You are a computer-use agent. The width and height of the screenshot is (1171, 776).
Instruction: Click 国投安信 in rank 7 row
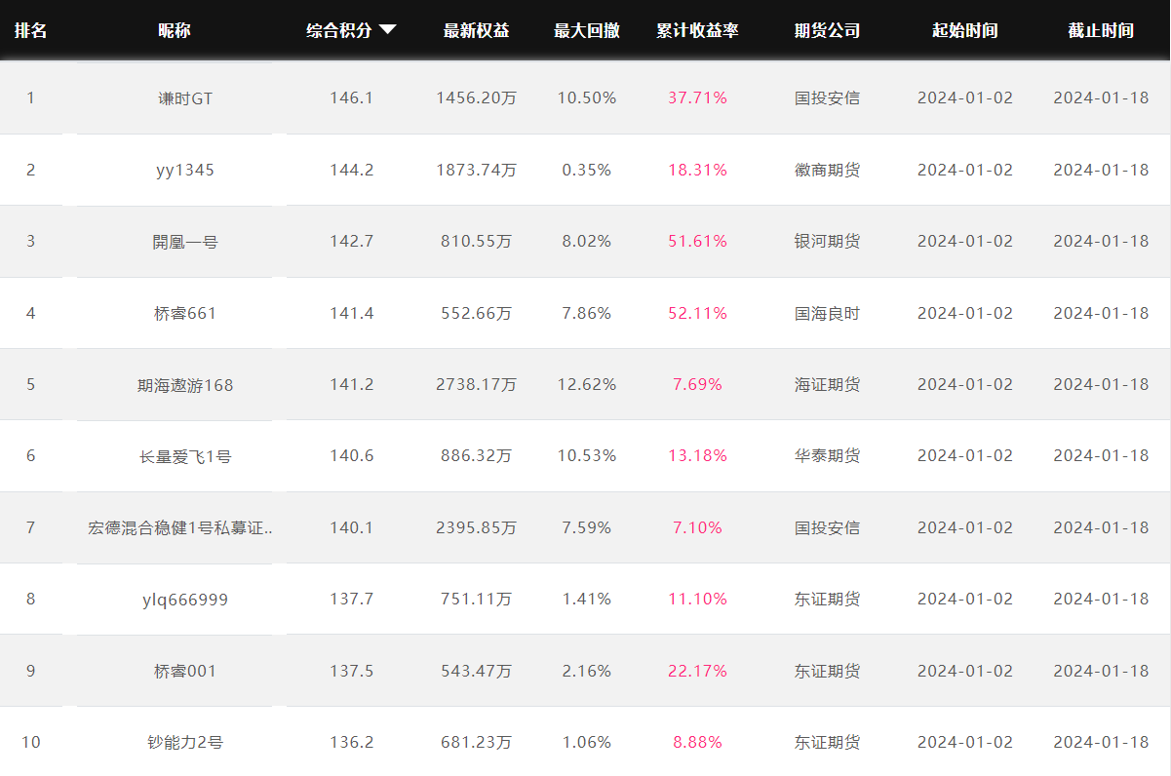pyautogui.click(x=828, y=527)
